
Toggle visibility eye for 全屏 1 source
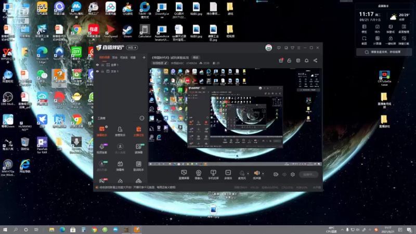[x=97, y=64]
